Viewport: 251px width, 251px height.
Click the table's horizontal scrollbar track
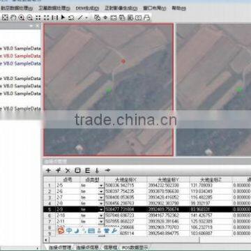tap(225, 240)
